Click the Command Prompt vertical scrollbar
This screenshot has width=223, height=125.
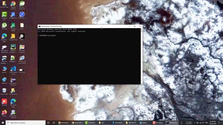142,56
